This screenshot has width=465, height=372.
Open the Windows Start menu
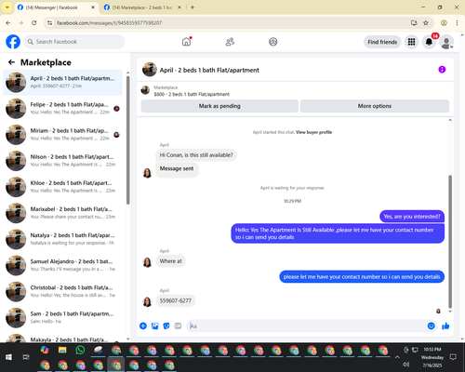pyautogui.click(x=8, y=357)
